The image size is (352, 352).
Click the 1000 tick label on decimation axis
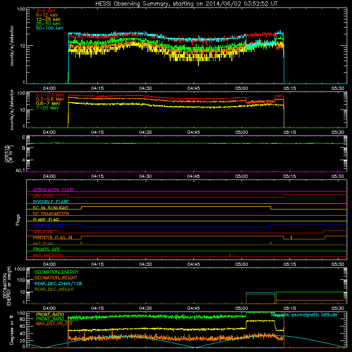(x=20, y=269)
